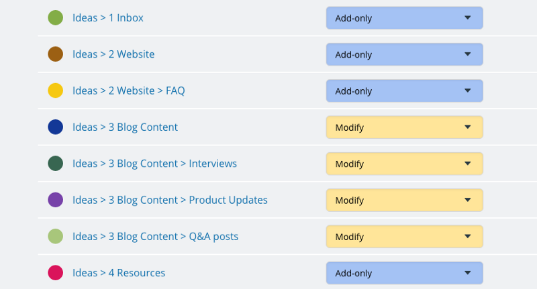
Task: Open Blog Content > Product Updates link
Action: pyautogui.click(x=170, y=200)
